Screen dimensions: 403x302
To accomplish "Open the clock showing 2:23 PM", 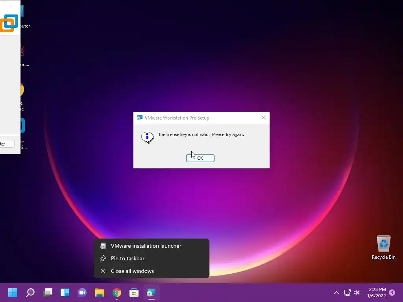I will pos(377,293).
